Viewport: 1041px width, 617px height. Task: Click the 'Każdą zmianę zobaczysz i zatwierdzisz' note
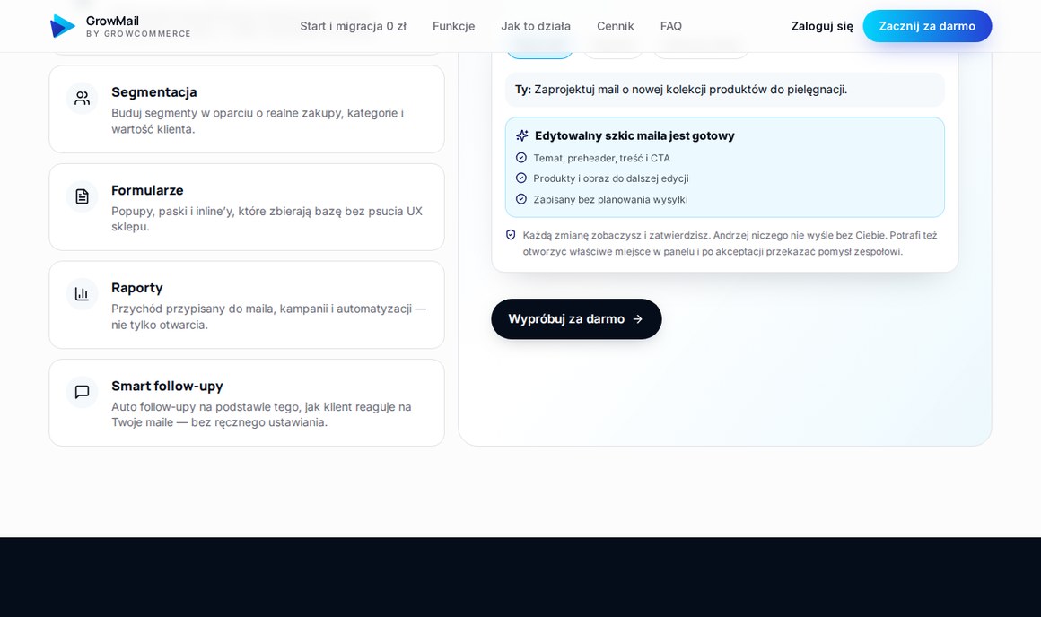730,244
